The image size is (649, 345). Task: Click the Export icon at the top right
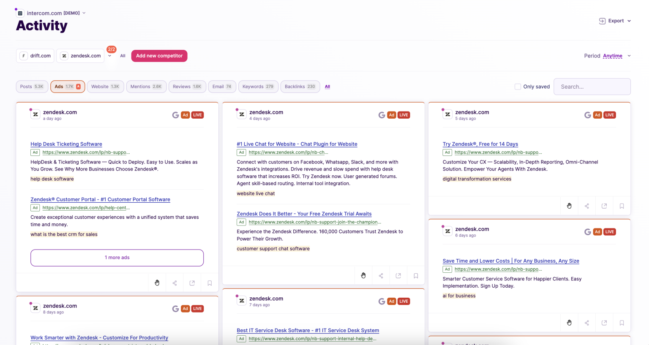602,20
